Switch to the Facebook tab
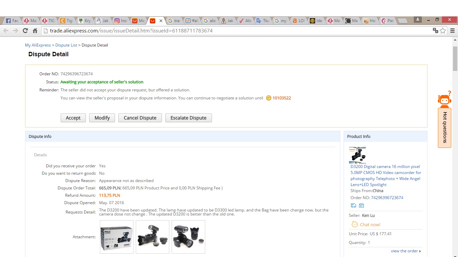This screenshot has height=257, width=458. 12,21
